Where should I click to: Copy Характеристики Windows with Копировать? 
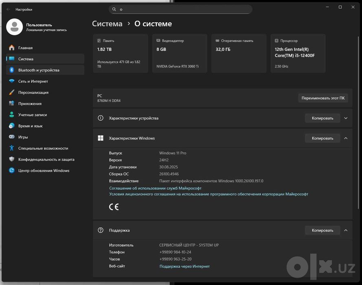pos(323,138)
